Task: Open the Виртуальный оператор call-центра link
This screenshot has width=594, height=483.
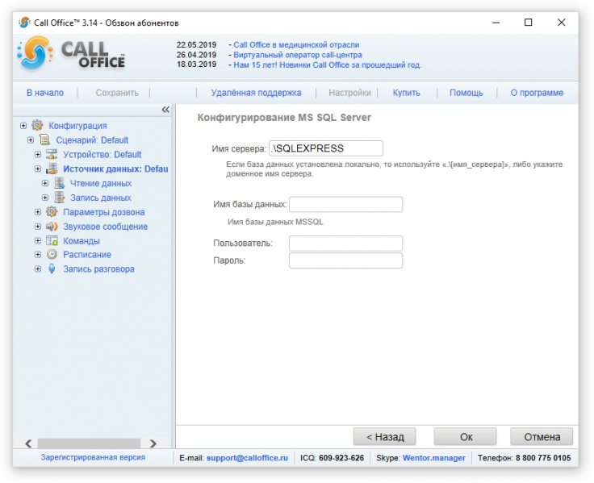Action: [298, 55]
